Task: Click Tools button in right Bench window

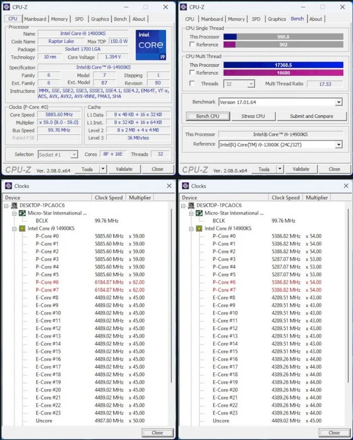Action: pyautogui.click(x=264, y=169)
